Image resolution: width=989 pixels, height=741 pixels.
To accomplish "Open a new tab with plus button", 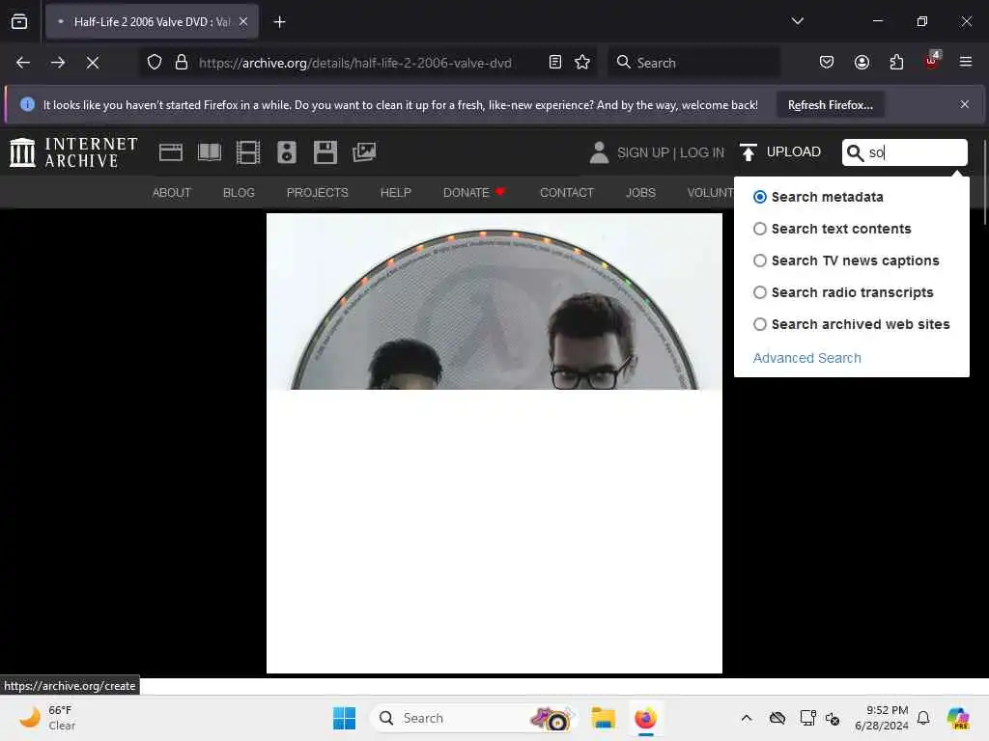I will click(279, 22).
